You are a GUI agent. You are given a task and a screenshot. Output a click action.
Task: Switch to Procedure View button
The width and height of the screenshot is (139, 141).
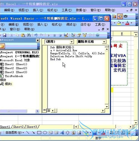[x=44, y=110]
